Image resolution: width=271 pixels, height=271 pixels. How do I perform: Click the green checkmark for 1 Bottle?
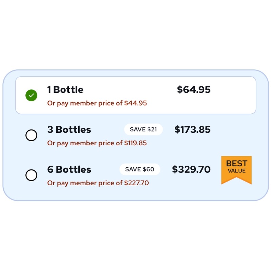point(31,95)
